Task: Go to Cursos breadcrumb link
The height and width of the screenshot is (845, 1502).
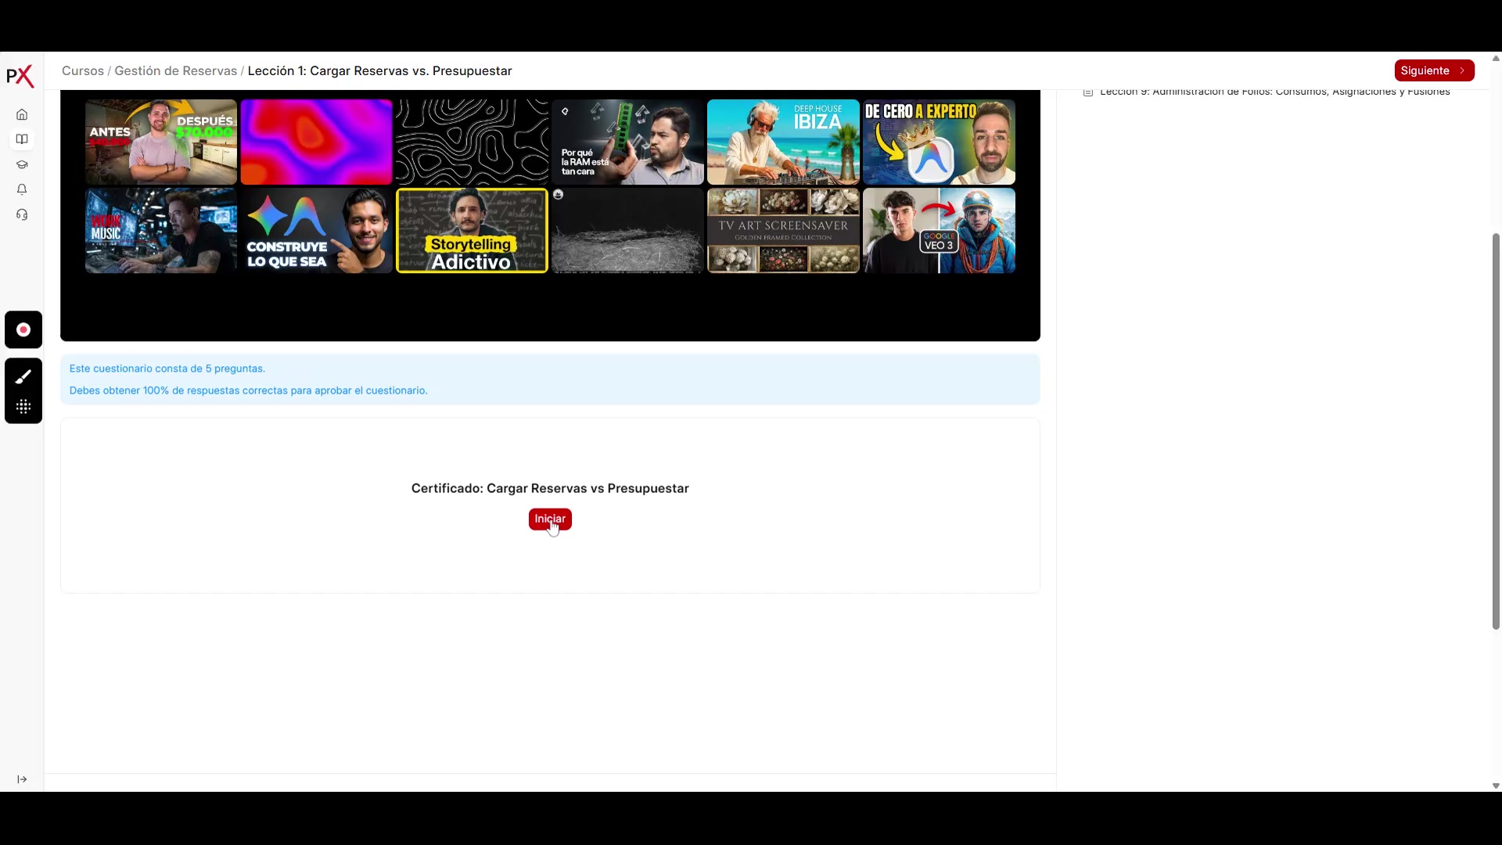Action: point(83,71)
